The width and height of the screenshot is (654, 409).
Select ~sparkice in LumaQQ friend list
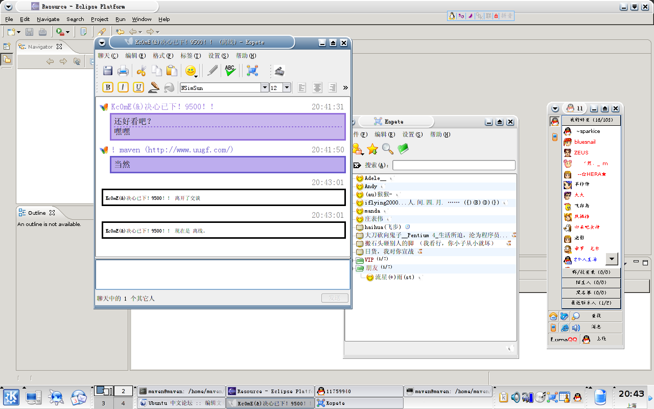[588, 131]
